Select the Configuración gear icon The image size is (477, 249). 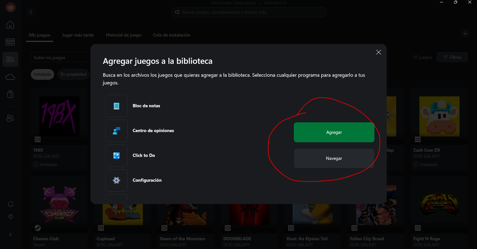point(116,181)
